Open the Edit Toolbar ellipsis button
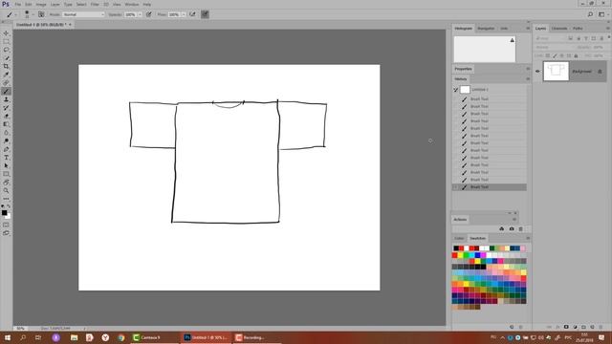 6,199
